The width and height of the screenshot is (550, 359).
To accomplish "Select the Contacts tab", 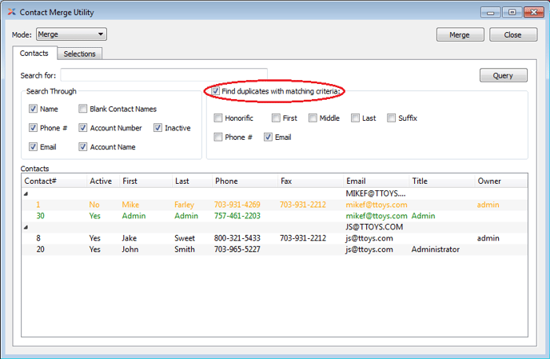I will tap(34, 54).
